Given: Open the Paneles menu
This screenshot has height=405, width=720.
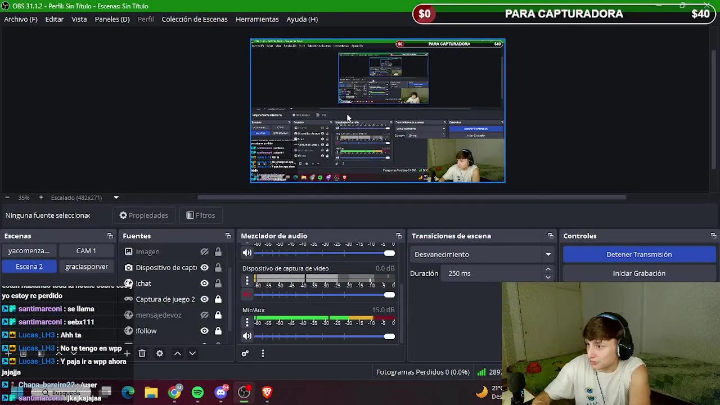Looking at the screenshot, I should [112, 19].
